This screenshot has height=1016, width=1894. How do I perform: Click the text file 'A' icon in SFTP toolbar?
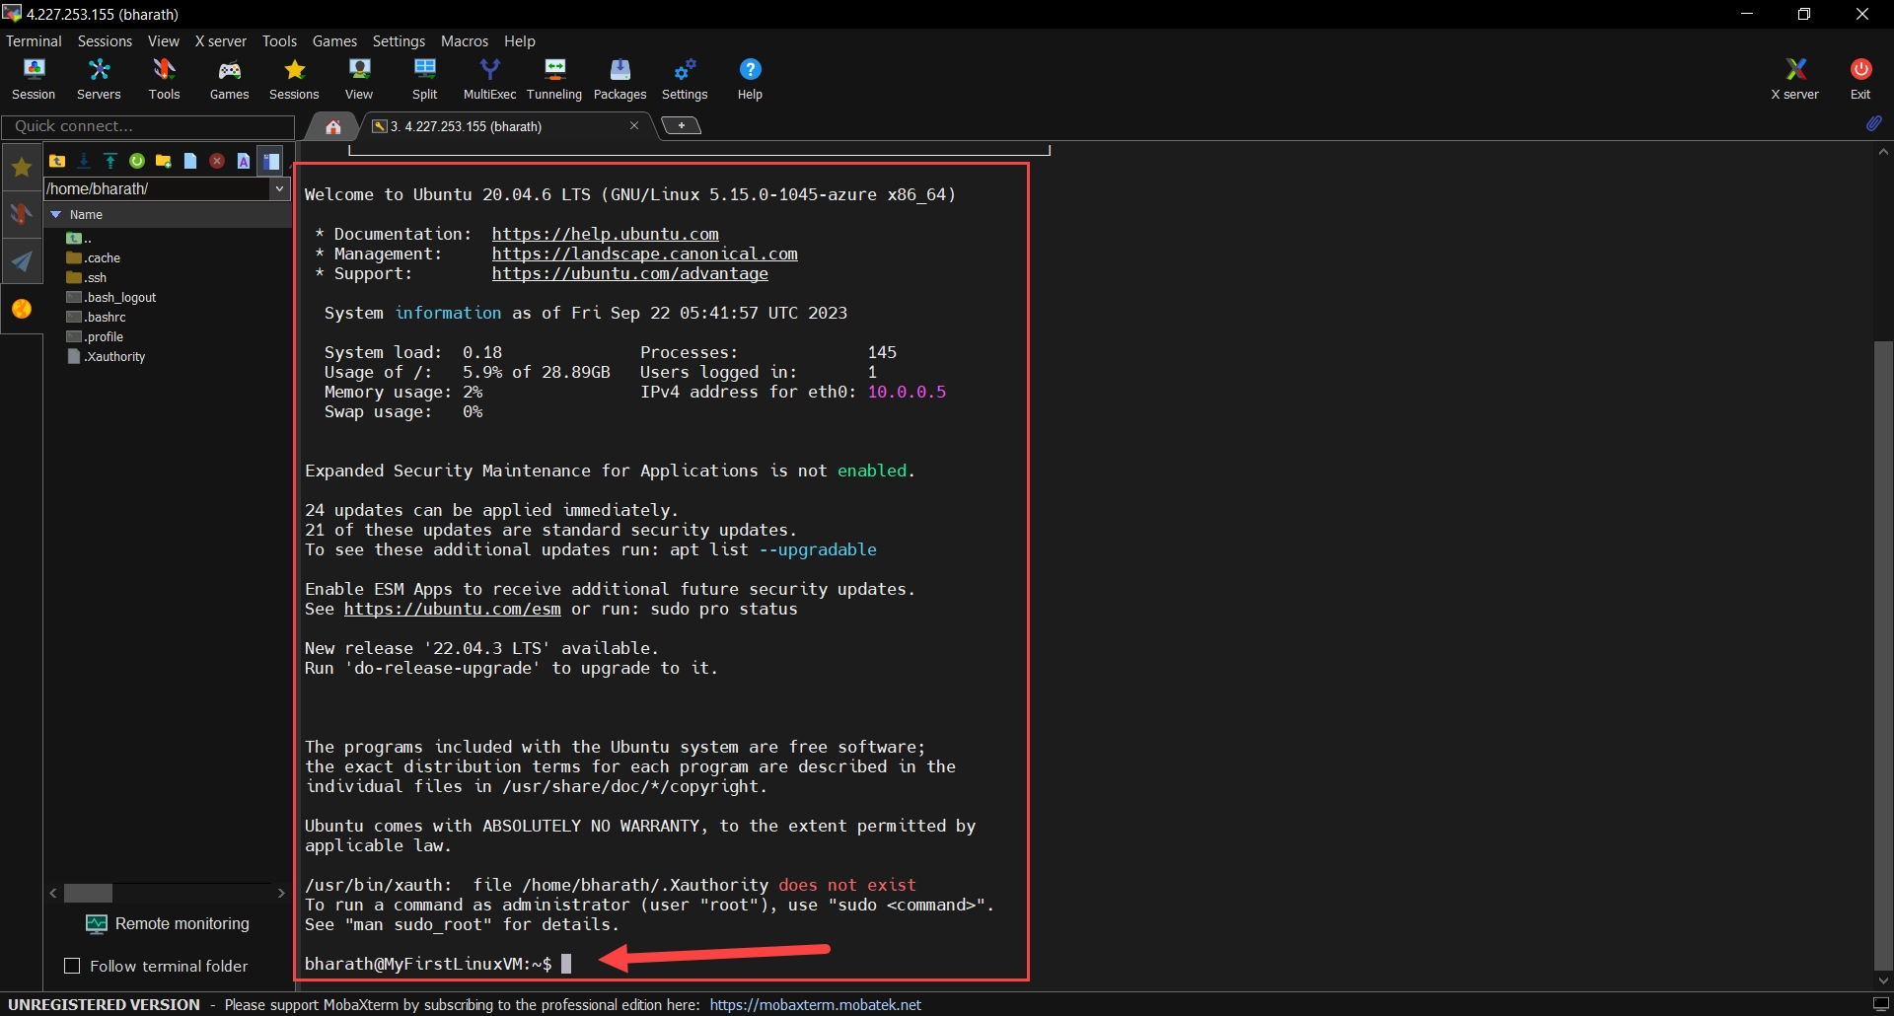pyautogui.click(x=244, y=161)
